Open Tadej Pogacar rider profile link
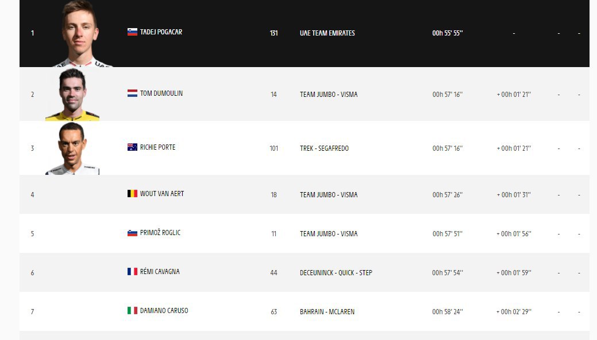The width and height of the screenshot is (597, 340). click(x=161, y=32)
